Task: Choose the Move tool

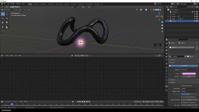Action: [x=3, y=19]
